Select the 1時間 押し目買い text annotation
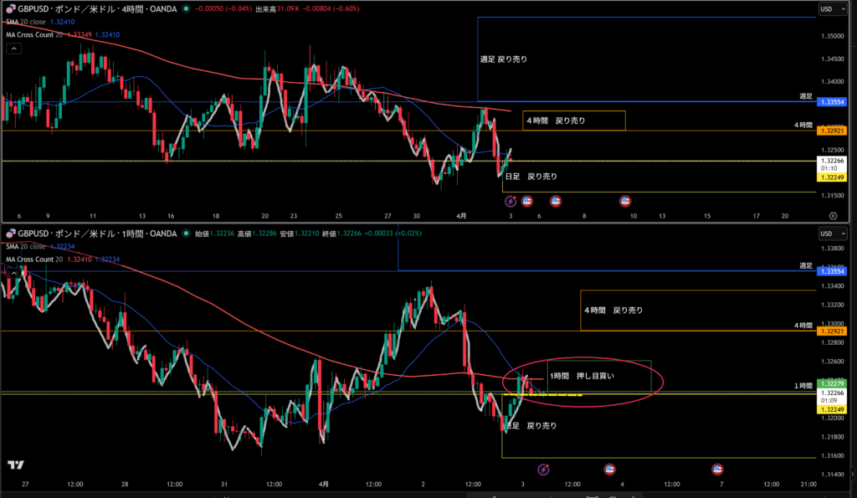 pos(582,376)
